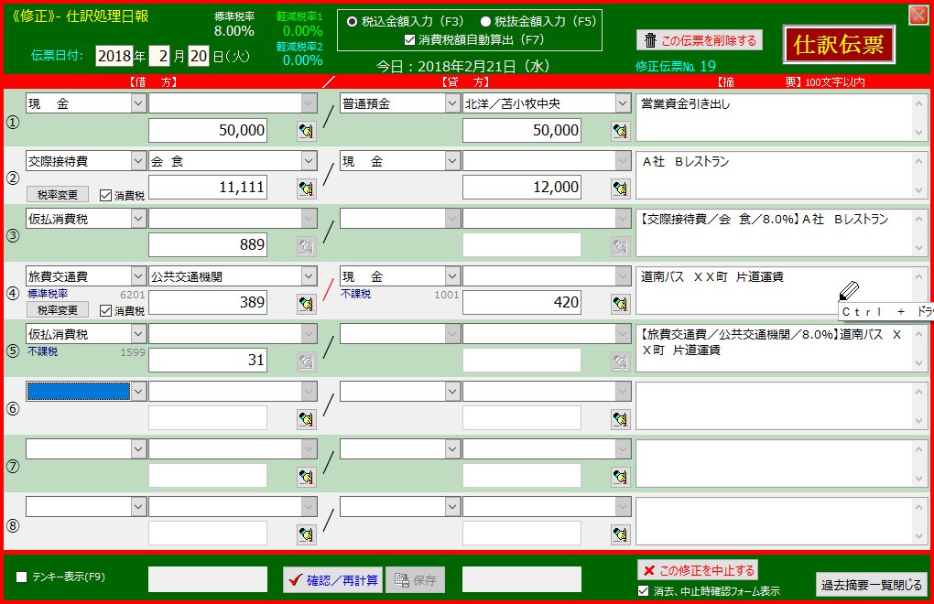934x604 pixels.
Task: Click the eraser icon beside row 1 debit amount
Action: 306,131
